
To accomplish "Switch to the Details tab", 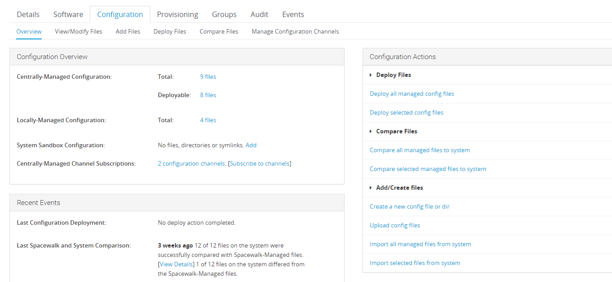I will pos(28,14).
